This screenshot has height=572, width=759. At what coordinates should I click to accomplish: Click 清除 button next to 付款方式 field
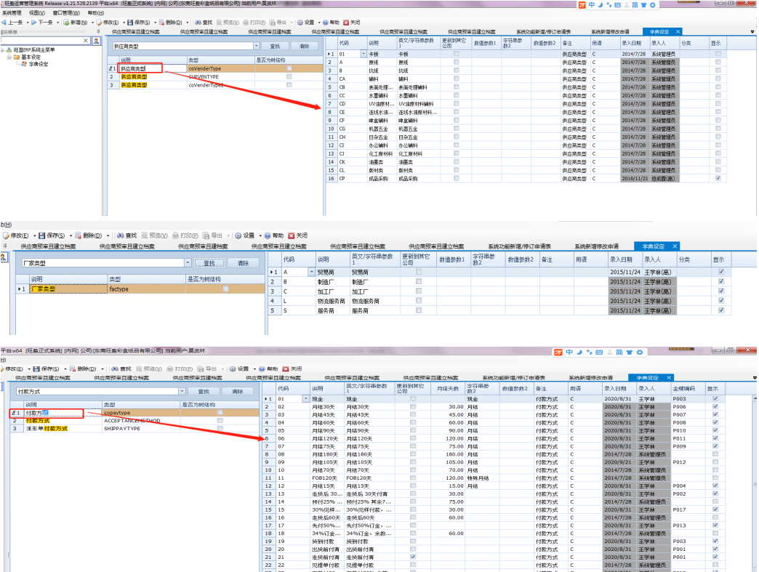[x=237, y=392]
